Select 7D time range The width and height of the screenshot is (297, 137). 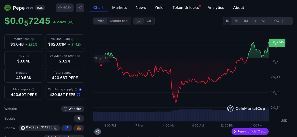tap(236, 21)
